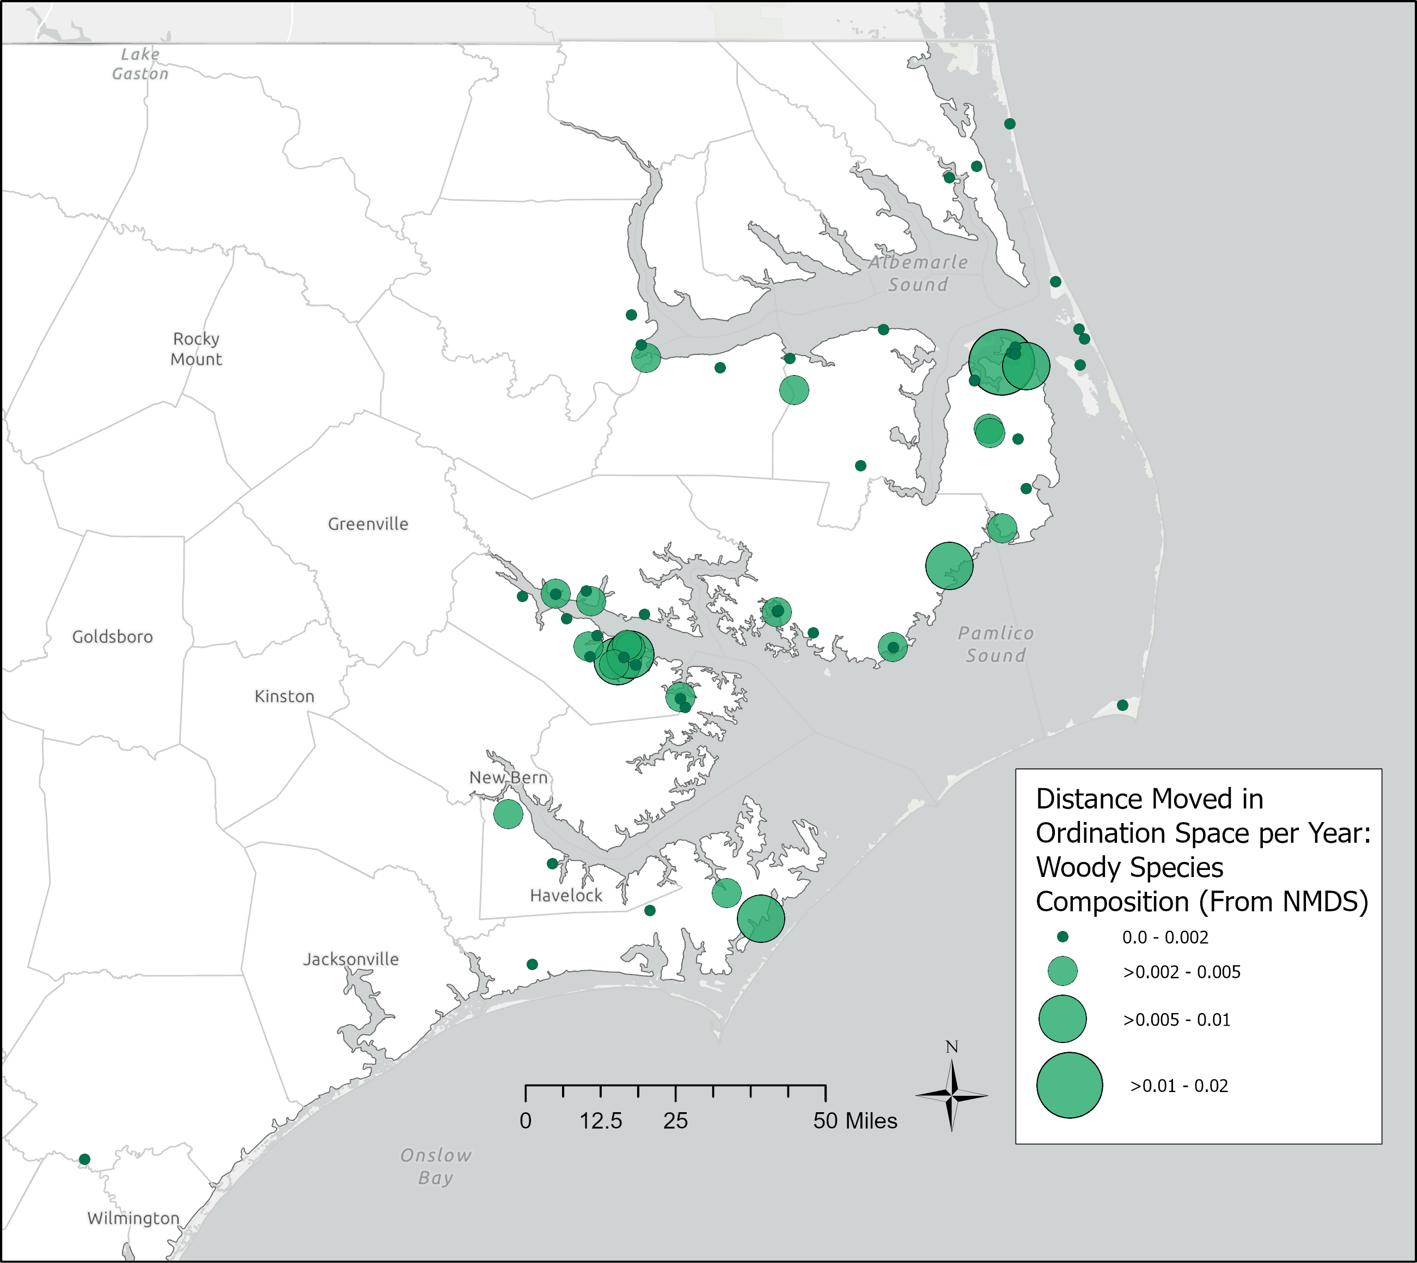
Task: Select the >0.005 - 0.01 legend circle
Action: (x=1062, y=1019)
